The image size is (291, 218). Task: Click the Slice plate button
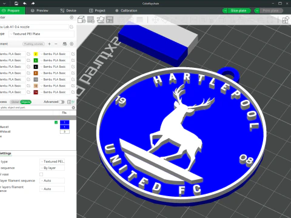coord(239,10)
